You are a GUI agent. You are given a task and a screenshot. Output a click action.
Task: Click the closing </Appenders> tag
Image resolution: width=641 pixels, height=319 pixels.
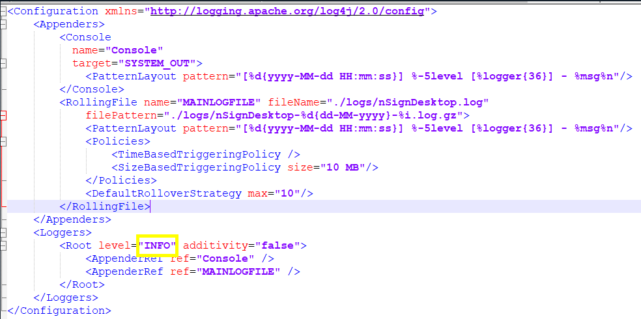coord(72,219)
